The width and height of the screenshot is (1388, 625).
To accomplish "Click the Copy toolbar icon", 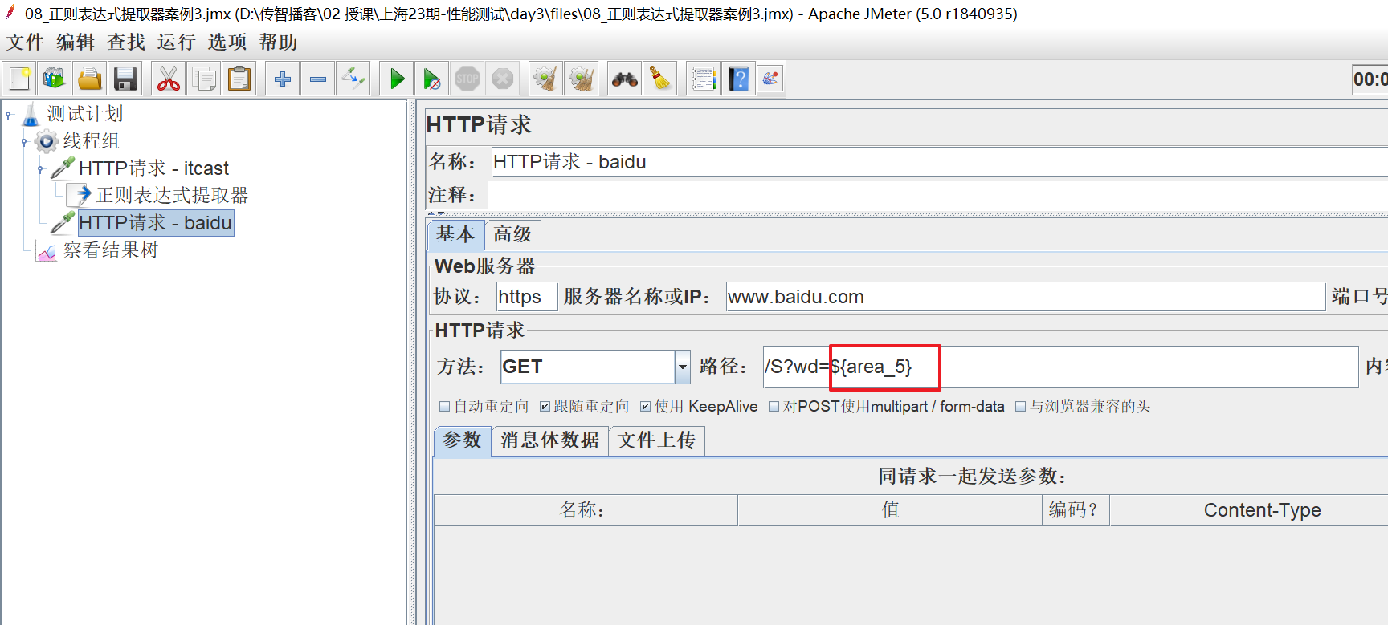I will tap(204, 79).
